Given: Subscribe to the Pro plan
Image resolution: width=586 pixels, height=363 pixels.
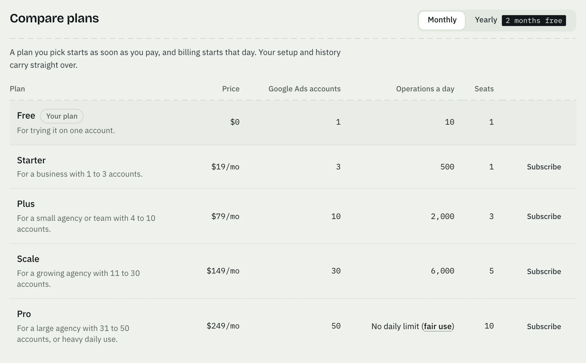Looking at the screenshot, I should (544, 327).
